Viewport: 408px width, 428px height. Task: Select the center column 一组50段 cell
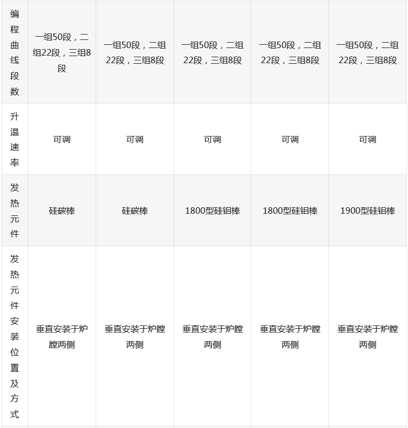[x=212, y=52]
